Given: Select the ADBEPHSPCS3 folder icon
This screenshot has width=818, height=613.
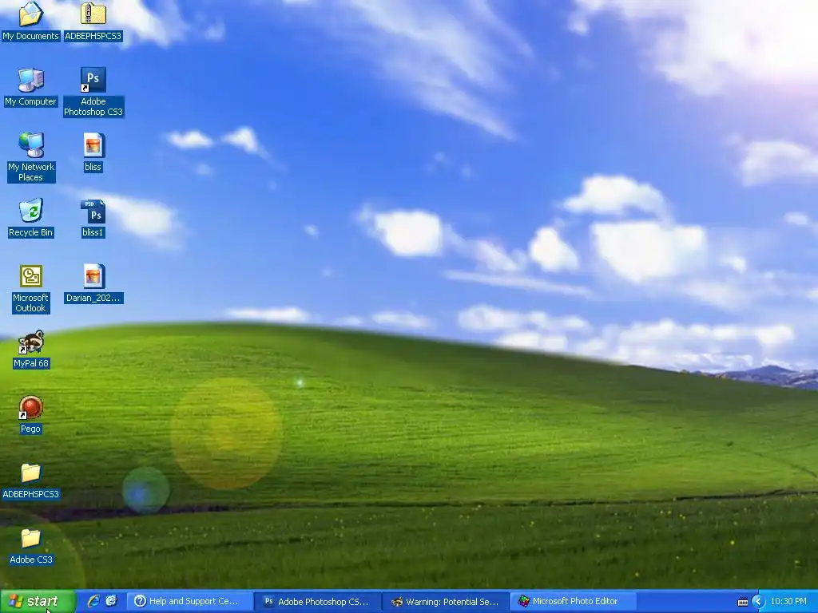Looking at the screenshot, I should coord(30,473).
